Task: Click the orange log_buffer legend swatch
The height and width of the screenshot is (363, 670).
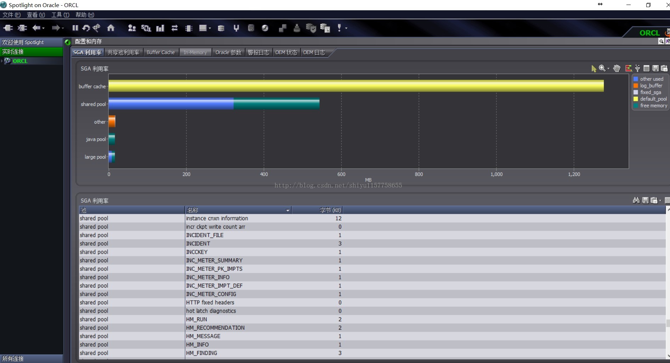Action: [x=636, y=86]
